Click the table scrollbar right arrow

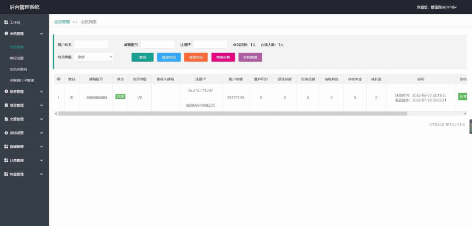465,114
